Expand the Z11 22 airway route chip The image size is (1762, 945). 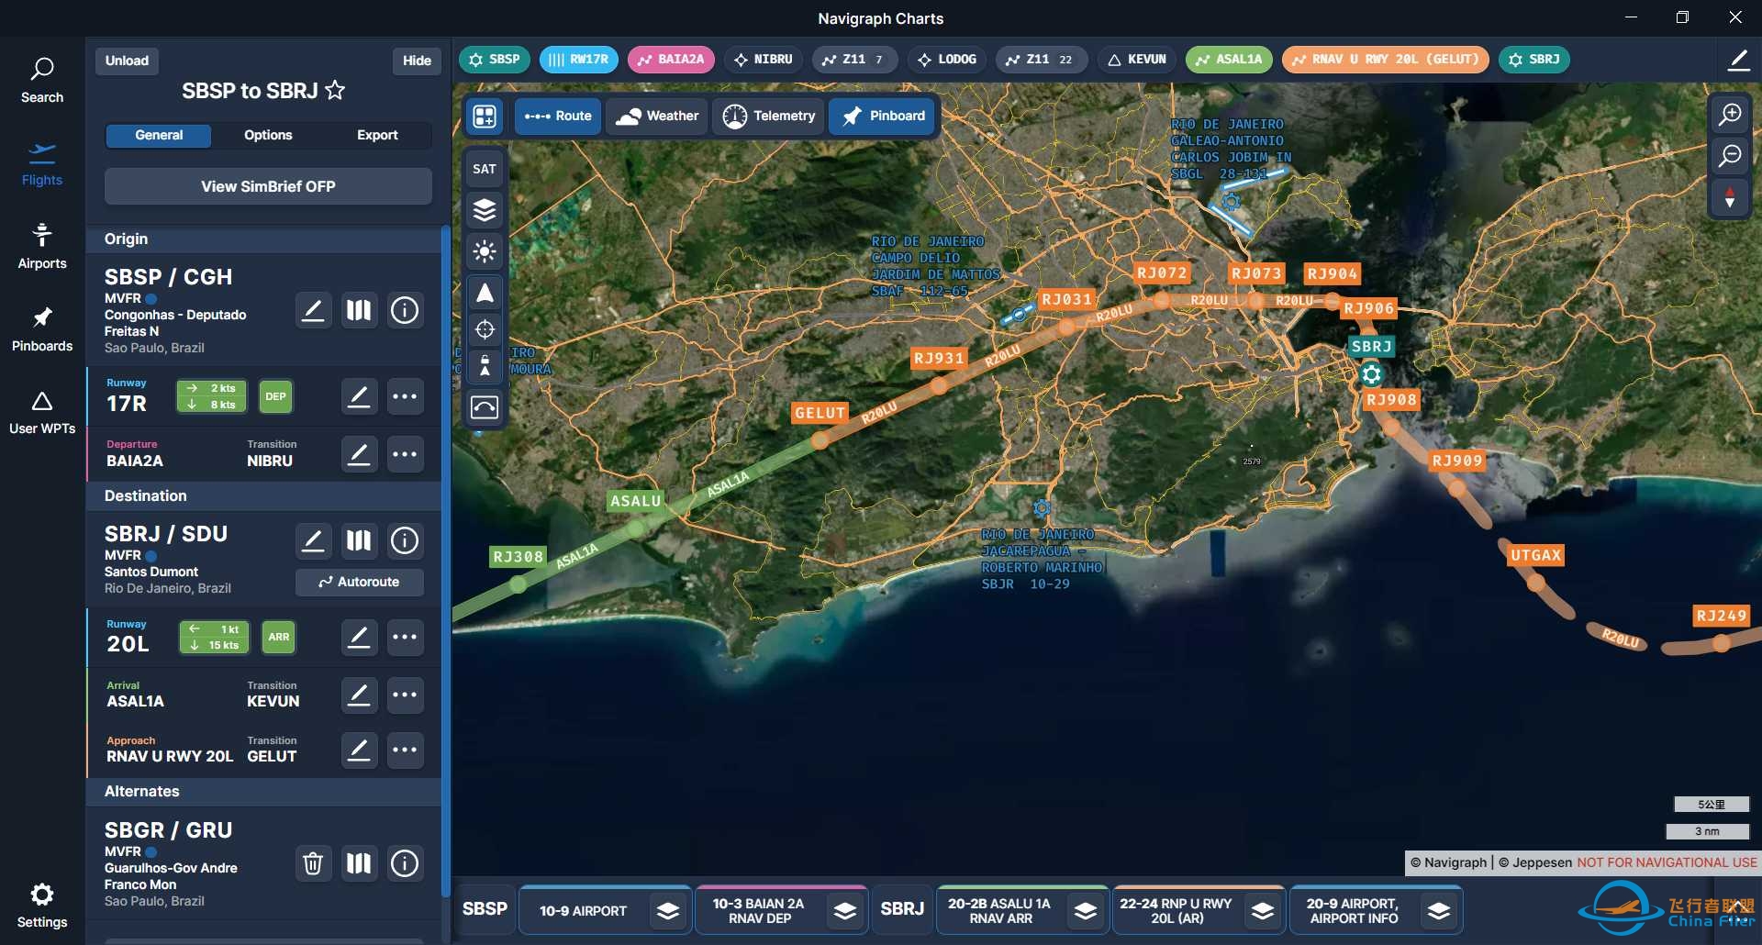[x=1041, y=60]
